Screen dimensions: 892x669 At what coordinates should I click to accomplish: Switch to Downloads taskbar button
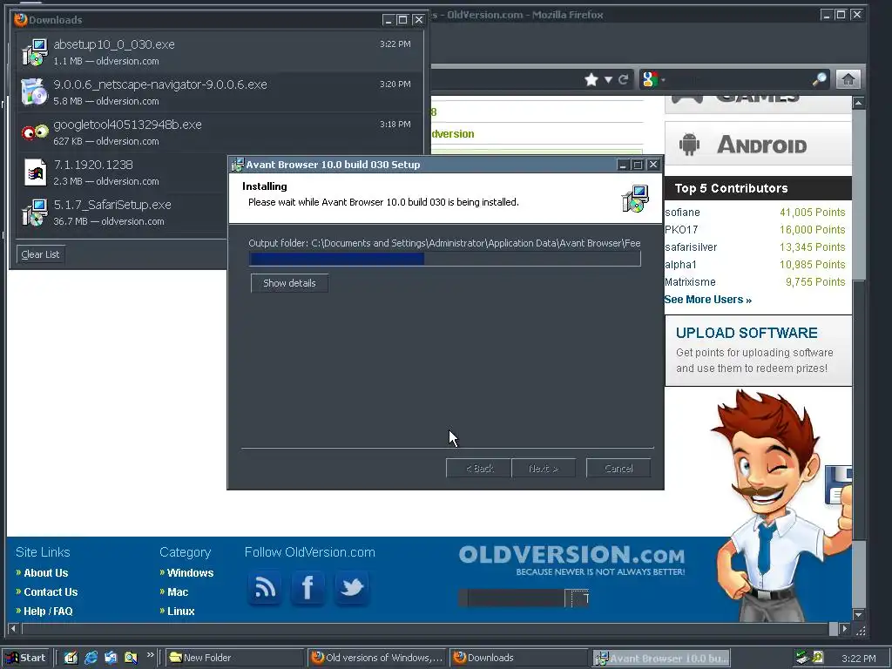click(517, 658)
